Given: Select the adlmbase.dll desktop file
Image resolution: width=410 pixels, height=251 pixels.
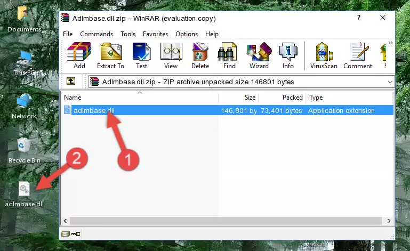Looking at the screenshot, I should tap(25, 195).
